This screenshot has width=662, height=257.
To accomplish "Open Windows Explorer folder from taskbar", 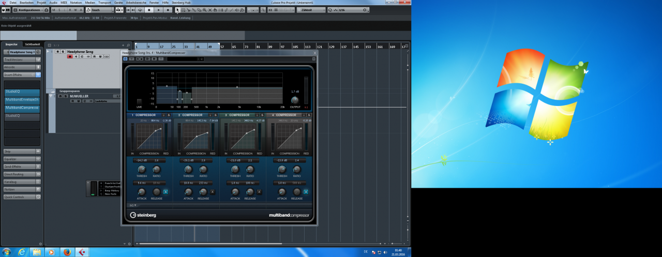I will point(37,252).
